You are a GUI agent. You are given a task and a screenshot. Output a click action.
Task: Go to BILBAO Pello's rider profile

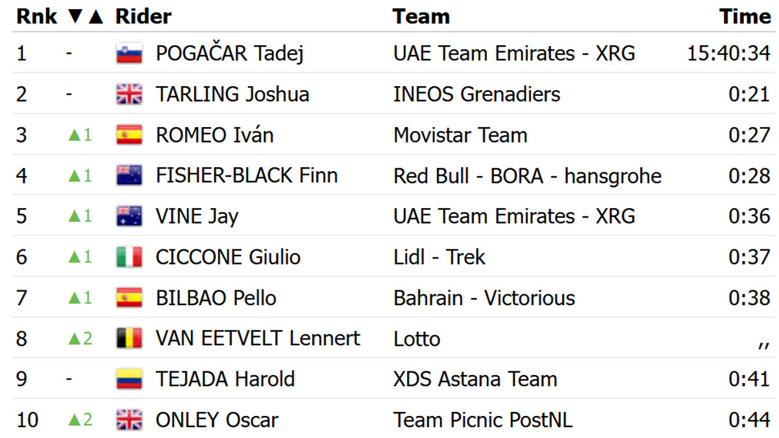(x=216, y=298)
